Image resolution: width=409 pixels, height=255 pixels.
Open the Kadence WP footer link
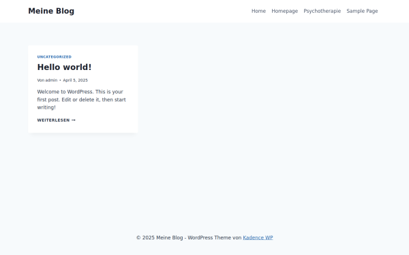[258, 237]
